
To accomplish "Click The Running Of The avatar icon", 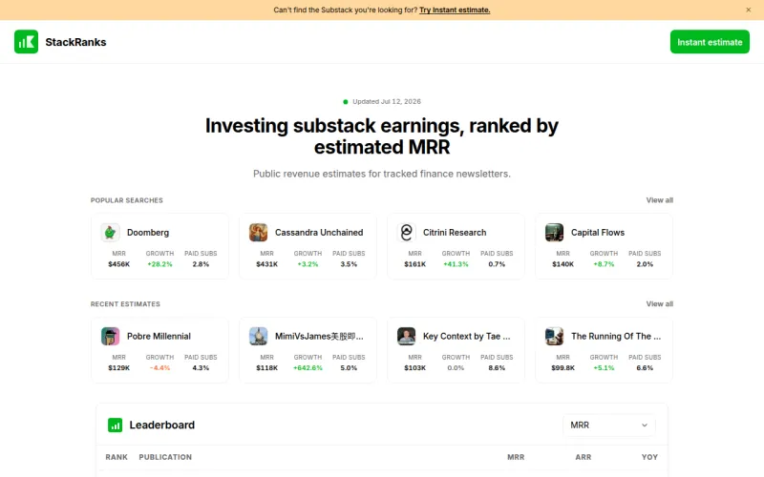I will 554,336.
